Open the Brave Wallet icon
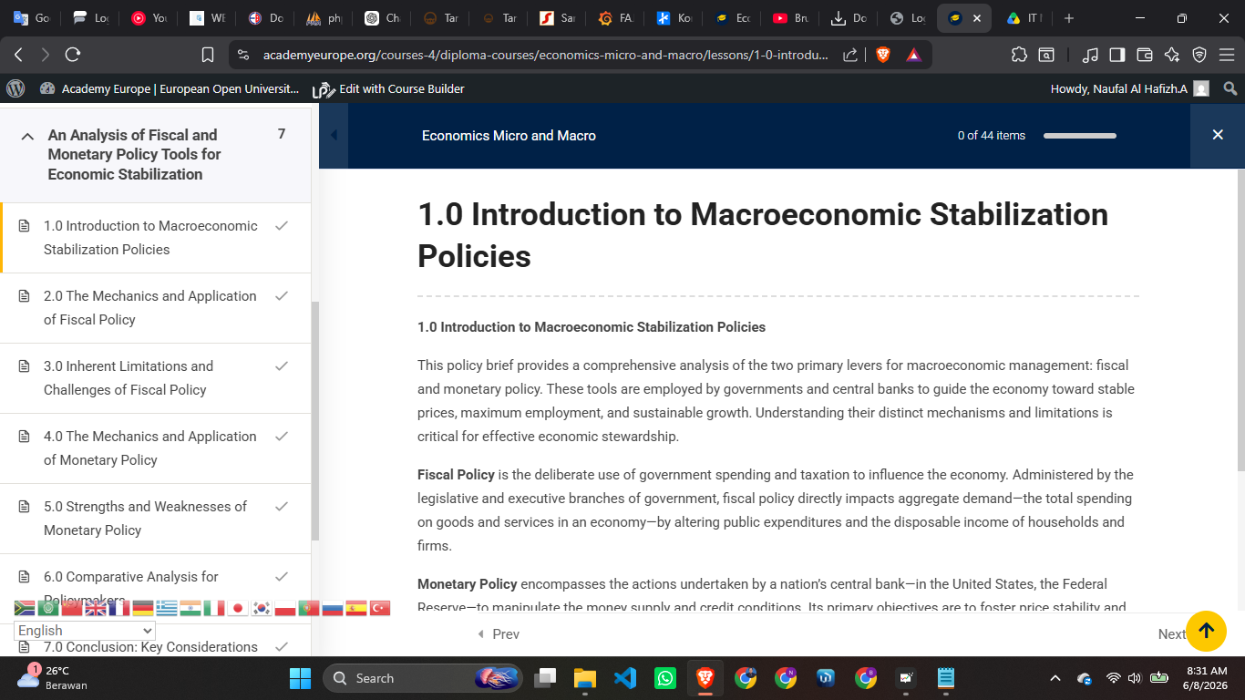The image size is (1245, 700). click(x=1145, y=55)
